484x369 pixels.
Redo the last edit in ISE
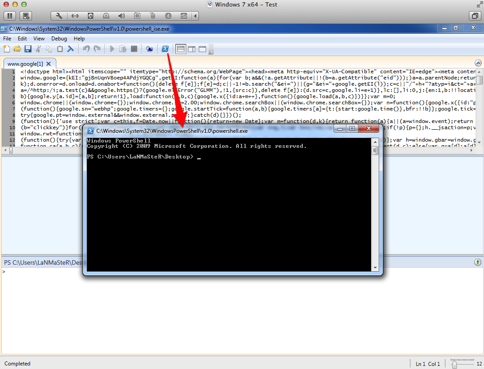97,49
